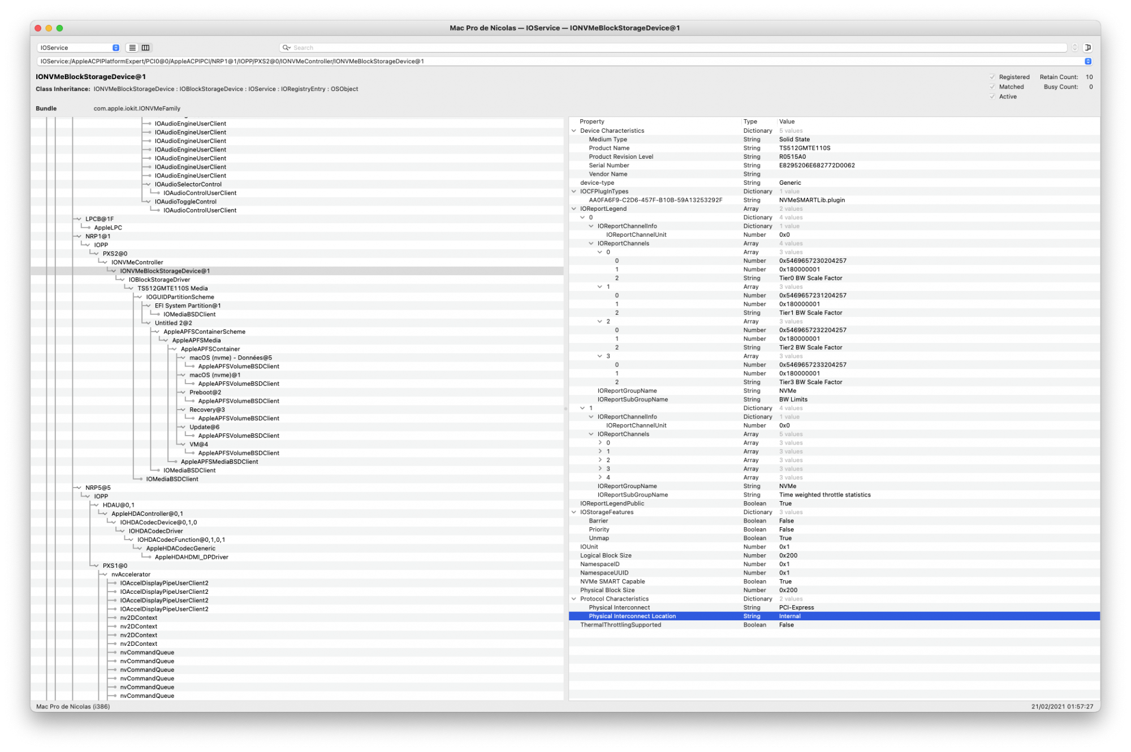Select the Product Name property row
This screenshot has width=1131, height=752.
pos(834,149)
